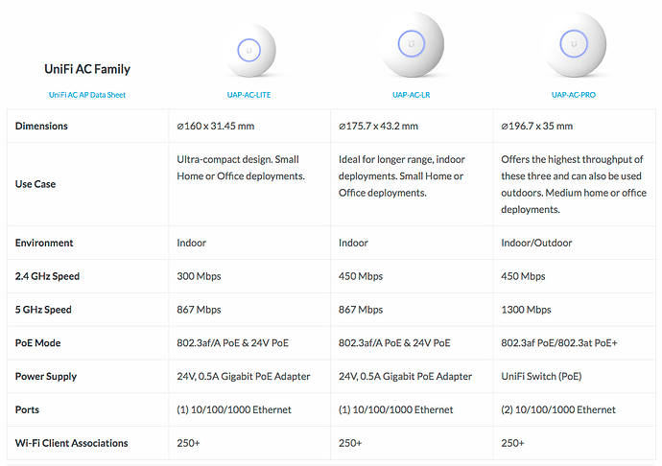Select the Power Supply row label

pos(46,376)
